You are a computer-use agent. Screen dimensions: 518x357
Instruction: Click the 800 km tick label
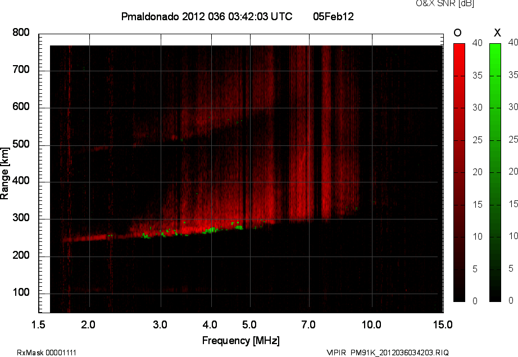point(21,33)
